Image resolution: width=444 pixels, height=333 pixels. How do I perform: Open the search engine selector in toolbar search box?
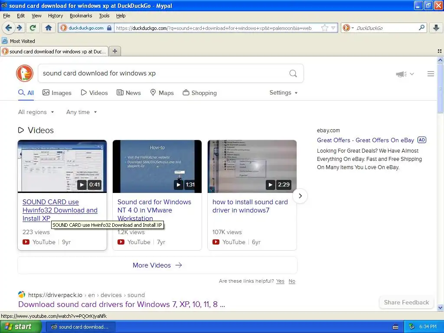coord(348,28)
